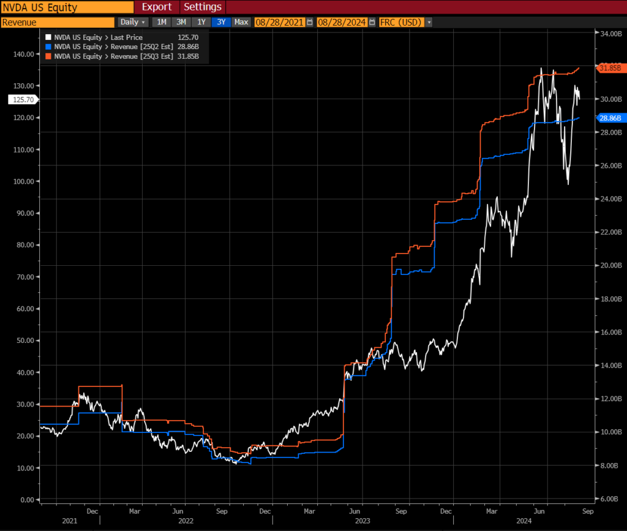Click the 140.00 label on the left axis

coord(24,55)
